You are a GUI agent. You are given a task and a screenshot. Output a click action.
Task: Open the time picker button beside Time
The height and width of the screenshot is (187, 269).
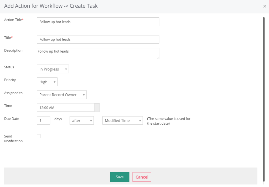point(97,108)
